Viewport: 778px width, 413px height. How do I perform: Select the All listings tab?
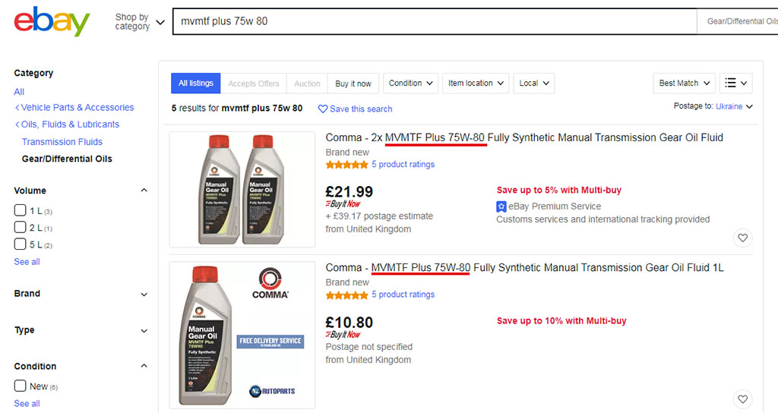tap(196, 84)
